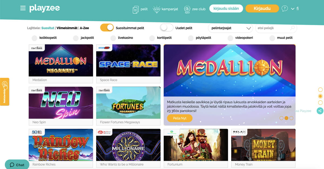This screenshot has height=169, width=324.
Task: Disable the Suosituimmat pelit toggle
Action: pyautogui.click(x=107, y=28)
